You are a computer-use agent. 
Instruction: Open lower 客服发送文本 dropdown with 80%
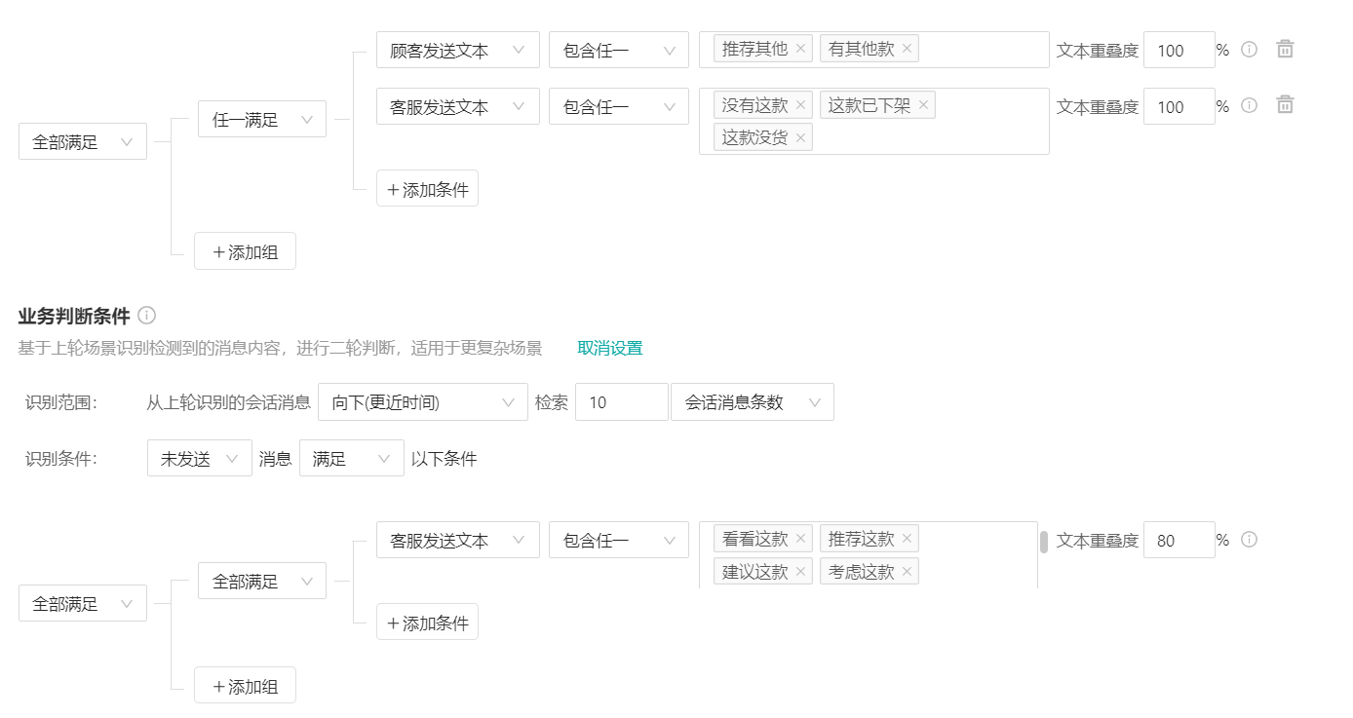tap(458, 540)
